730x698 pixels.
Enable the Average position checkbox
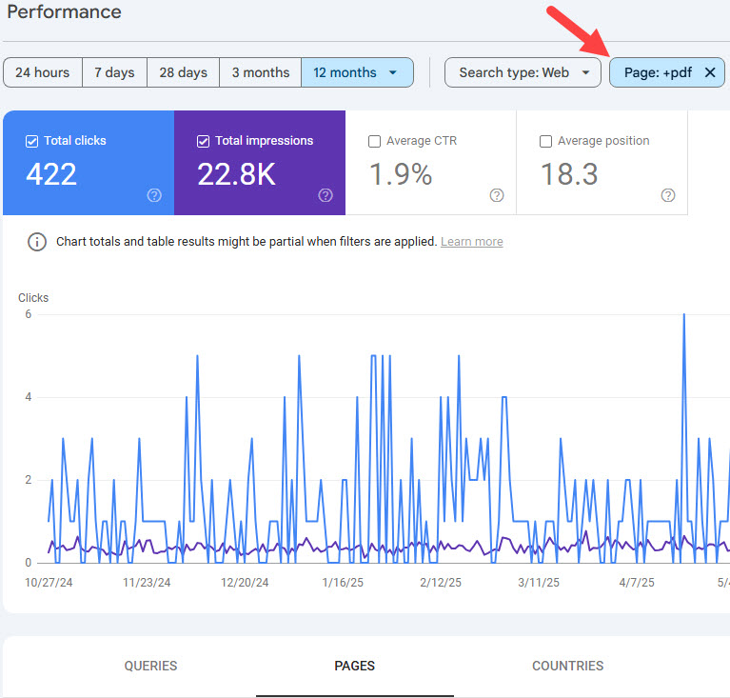pyautogui.click(x=545, y=141)
